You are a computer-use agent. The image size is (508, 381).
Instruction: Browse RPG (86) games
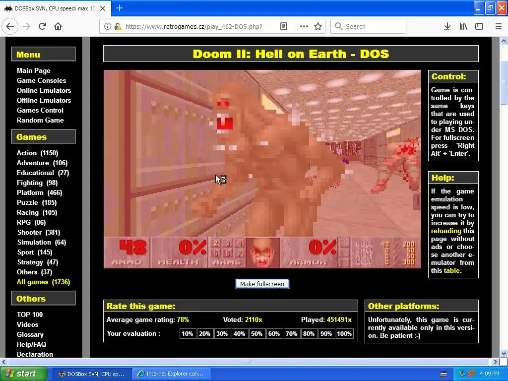pyautogui.click(x=31, y=222)
